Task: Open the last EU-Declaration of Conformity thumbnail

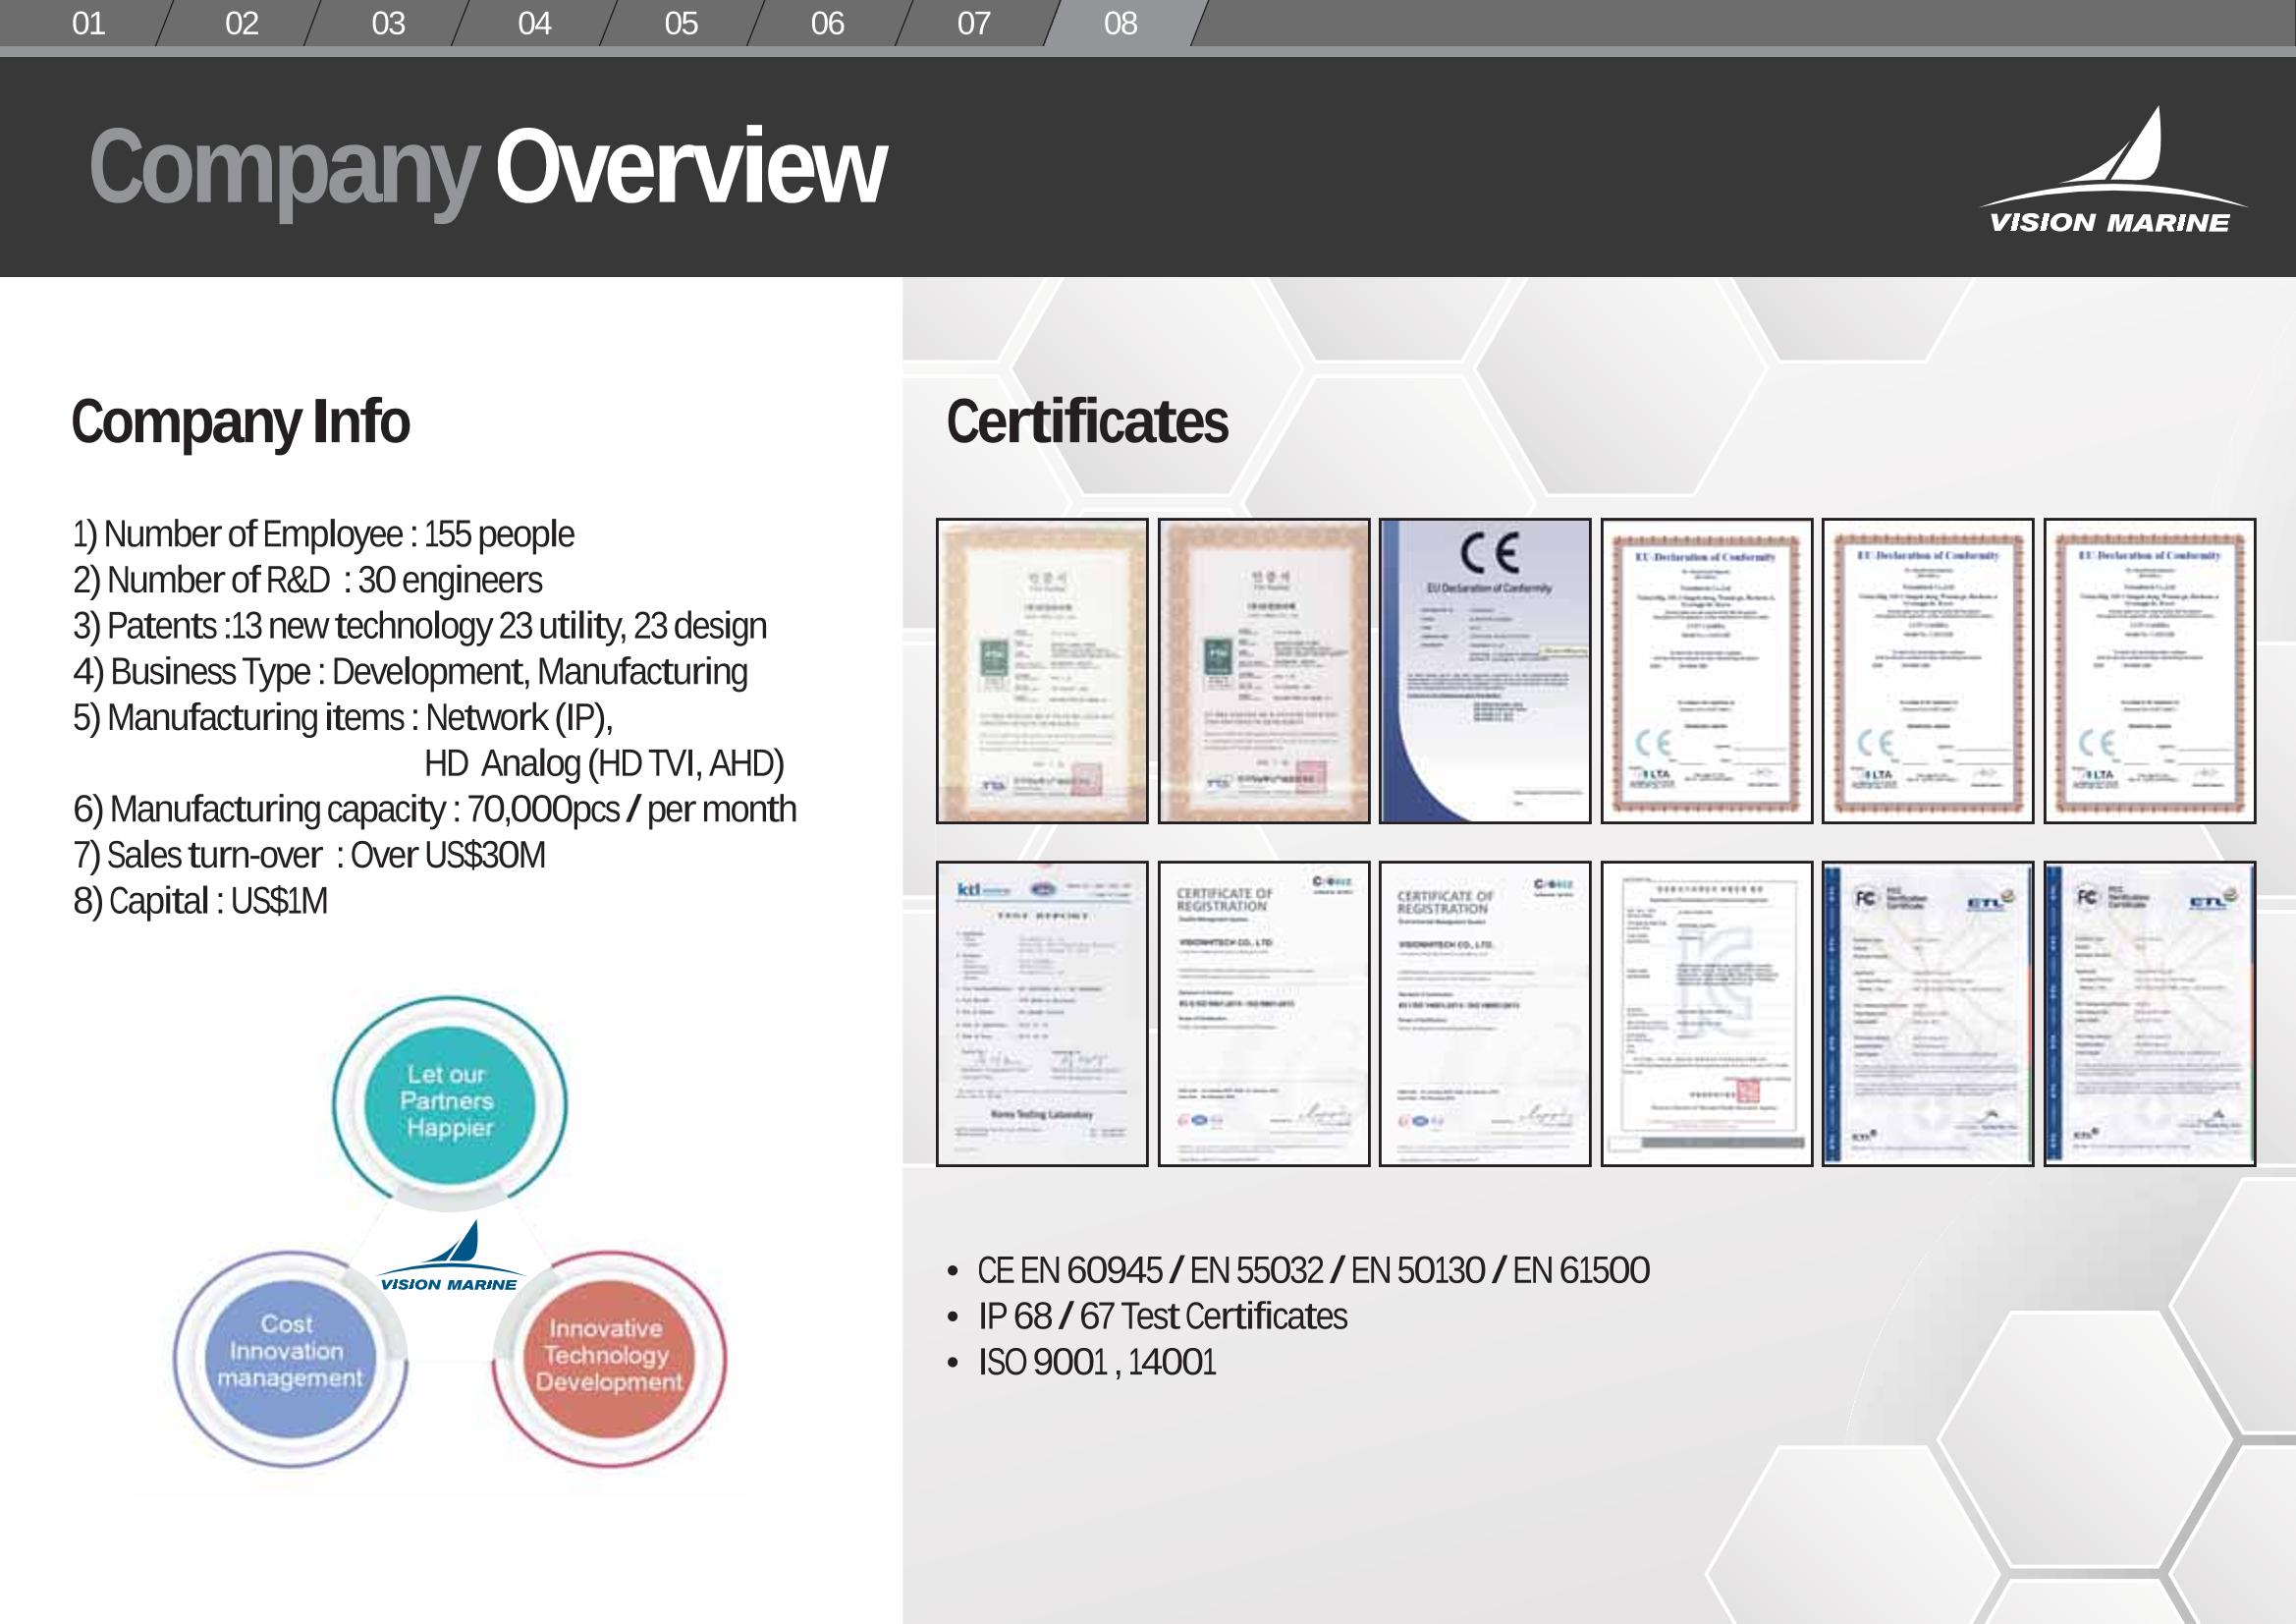Action: [2149, 670]
